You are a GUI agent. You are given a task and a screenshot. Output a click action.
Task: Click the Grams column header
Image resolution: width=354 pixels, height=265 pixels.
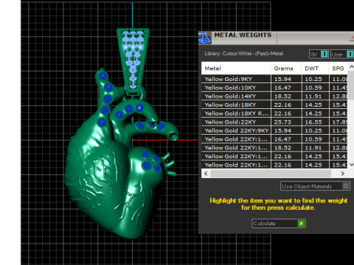(x=286, y=68)
